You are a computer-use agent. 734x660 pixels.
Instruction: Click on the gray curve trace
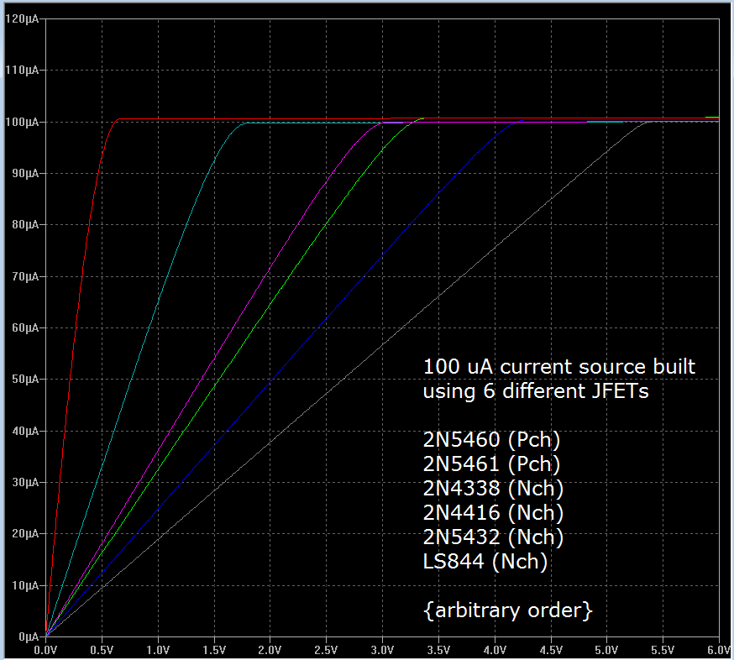382,344
